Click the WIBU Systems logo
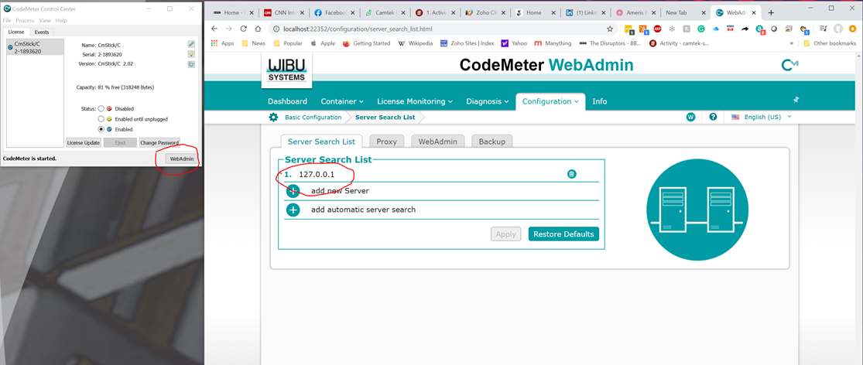 coord(286,70)
